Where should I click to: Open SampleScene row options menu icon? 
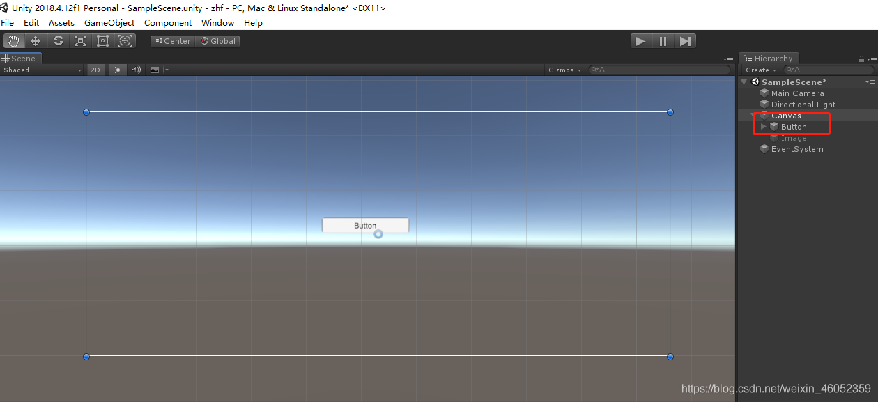point(870,82)
